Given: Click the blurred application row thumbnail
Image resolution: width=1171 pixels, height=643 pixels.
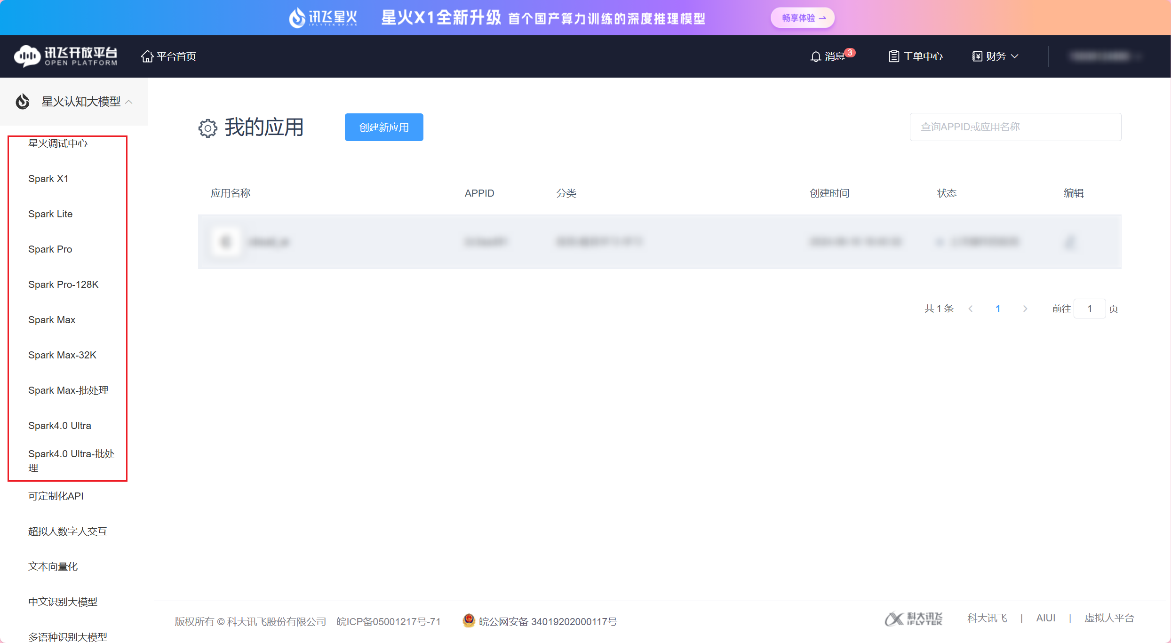Looking at the screenshot, I should [x=226, y=242].
